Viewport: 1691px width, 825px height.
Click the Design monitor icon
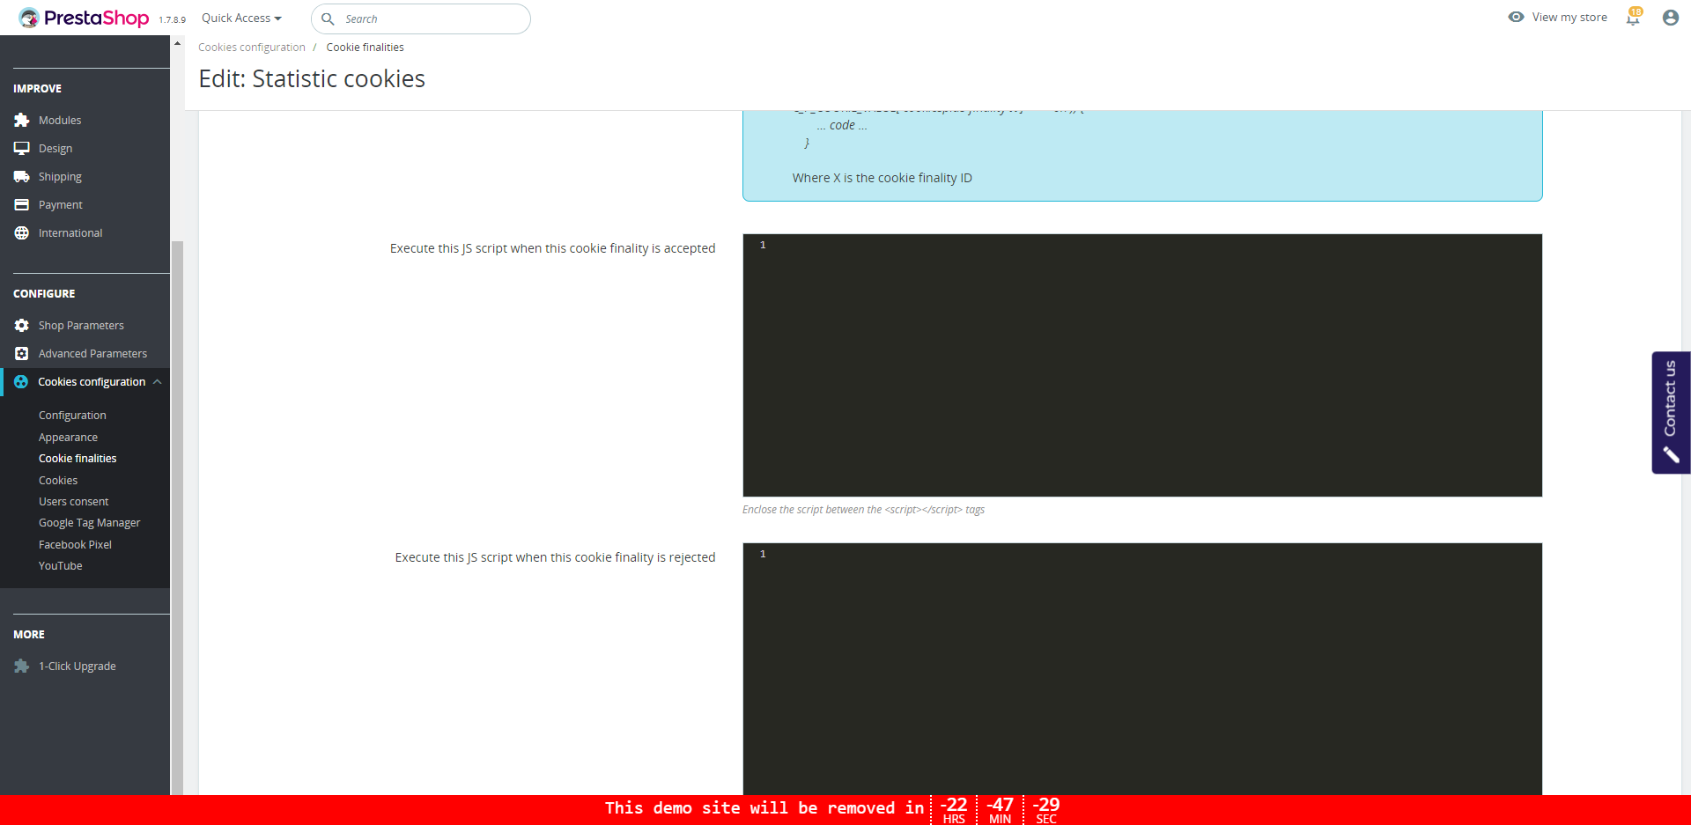pyautogui.click(x=22, y=148)
